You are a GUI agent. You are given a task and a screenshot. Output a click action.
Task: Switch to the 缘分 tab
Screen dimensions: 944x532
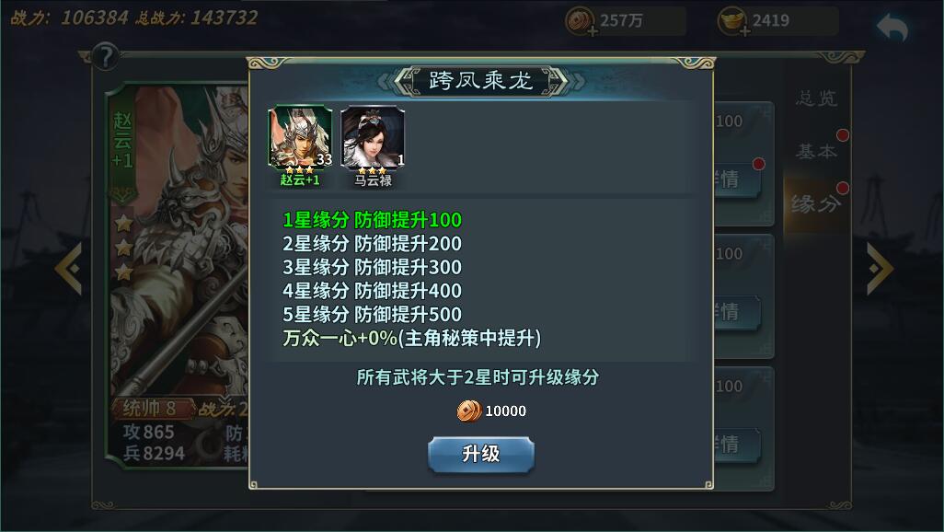[x=816, y=203]
